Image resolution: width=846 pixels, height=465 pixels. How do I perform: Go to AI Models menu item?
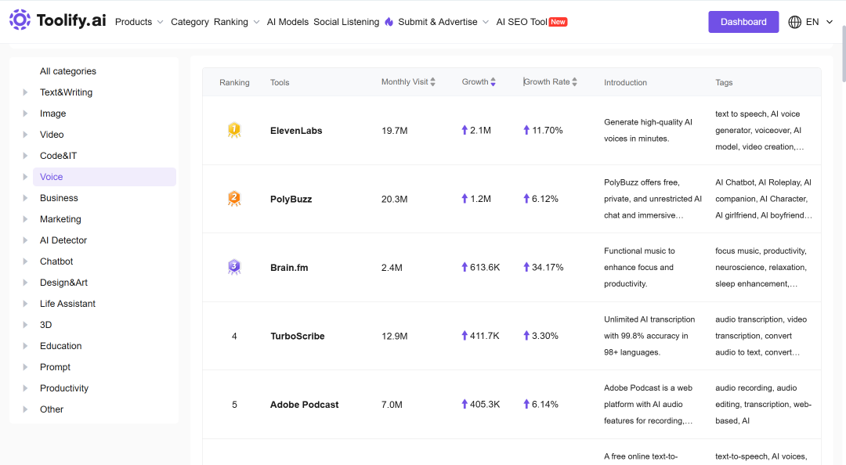287,22
